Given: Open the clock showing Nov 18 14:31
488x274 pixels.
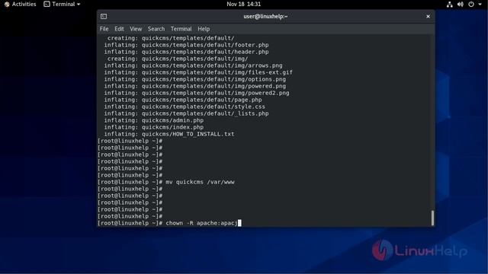Looking at the screenshot, I should (x=244, y=4).
